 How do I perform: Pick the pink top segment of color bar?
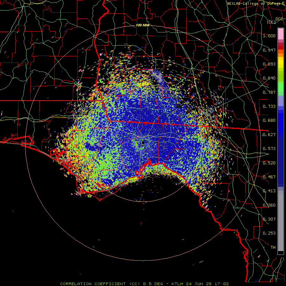(281, 34)
